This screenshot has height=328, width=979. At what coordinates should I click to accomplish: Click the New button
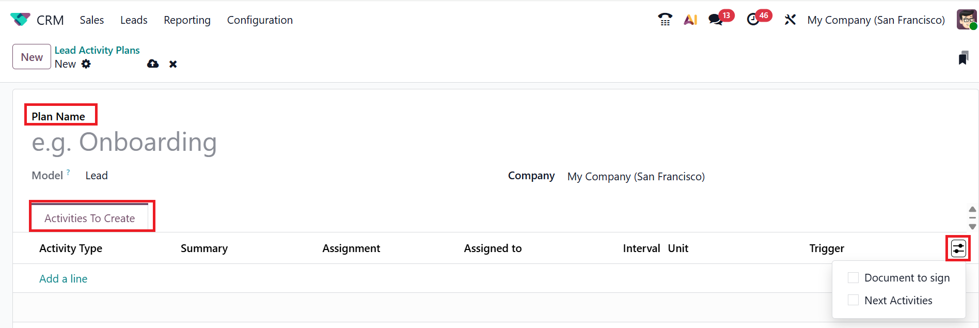31,57
